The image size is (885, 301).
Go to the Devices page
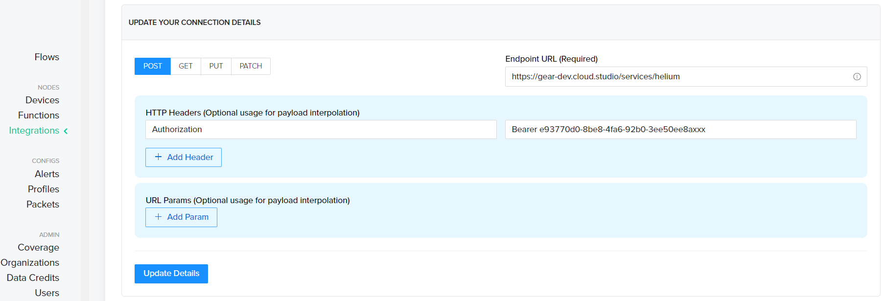tap(42, 100)
